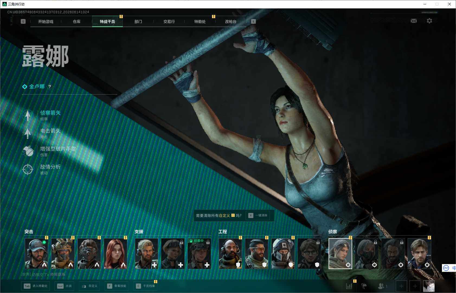The image size is (456, 293).
Task: Select the night-vision goggles assault operator
Action: (x=89, y=253)
